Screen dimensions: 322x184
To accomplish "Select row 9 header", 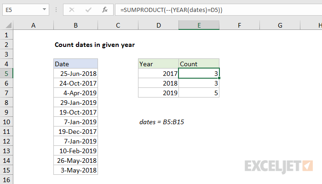I will coord(6,112).
